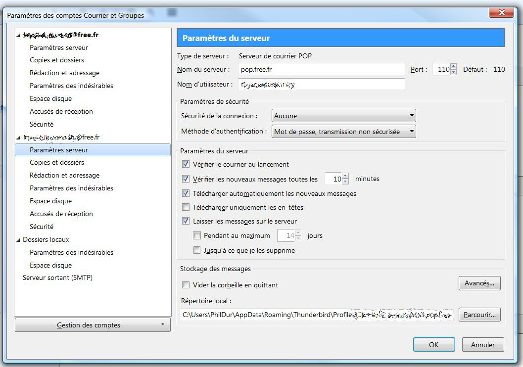Click Annuler to cancel changes
The height and width of the screenshot is (367, 523).
pos(483,345)
